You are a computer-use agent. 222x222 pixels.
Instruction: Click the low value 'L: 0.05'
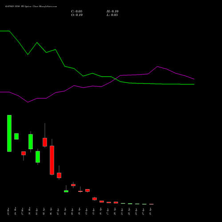point(112,15)
